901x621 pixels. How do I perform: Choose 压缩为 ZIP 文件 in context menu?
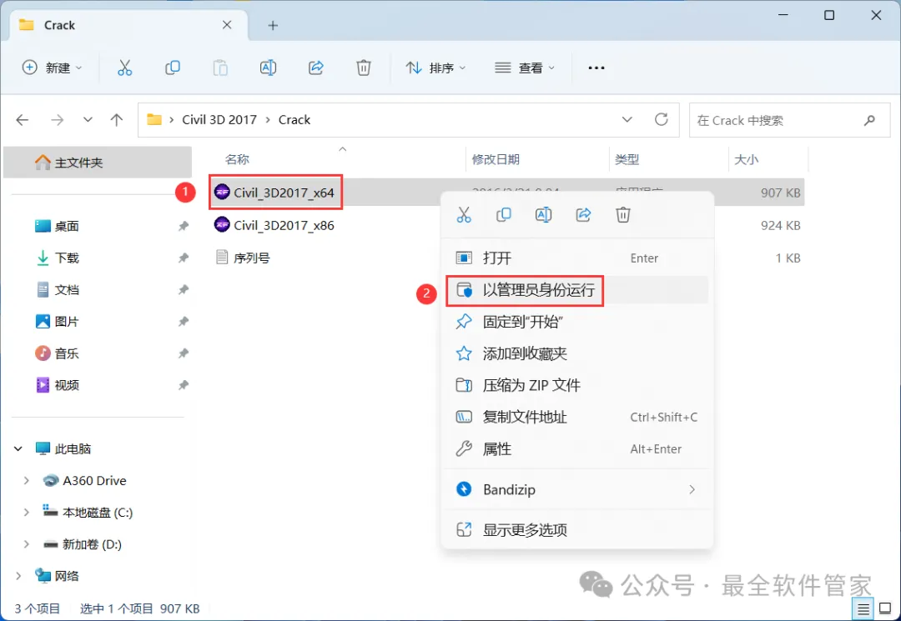pyautogui.click(x=577, y=385)
